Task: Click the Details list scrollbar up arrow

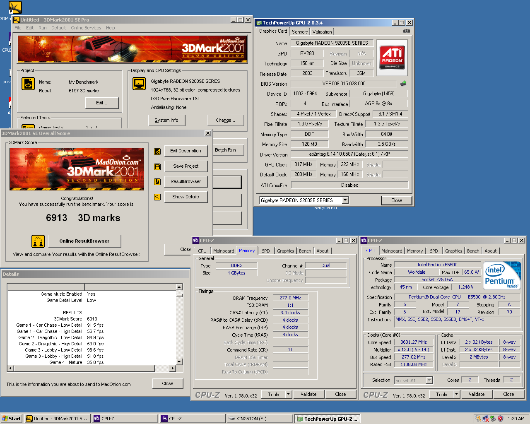Action: 179,287
